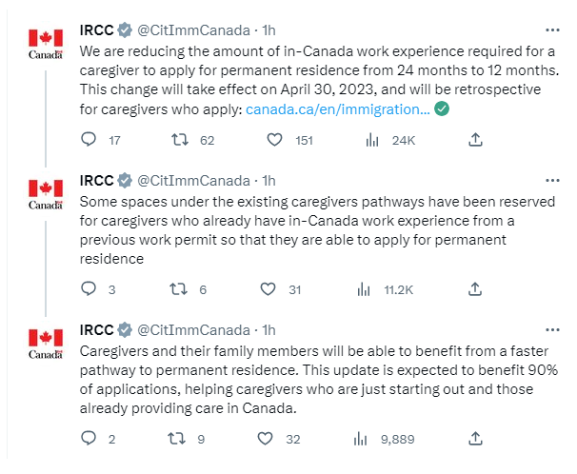The height and width of the screenshot is (474, 577).
Task: View analytics showing 9,889 views
Action: coord(361,439)
